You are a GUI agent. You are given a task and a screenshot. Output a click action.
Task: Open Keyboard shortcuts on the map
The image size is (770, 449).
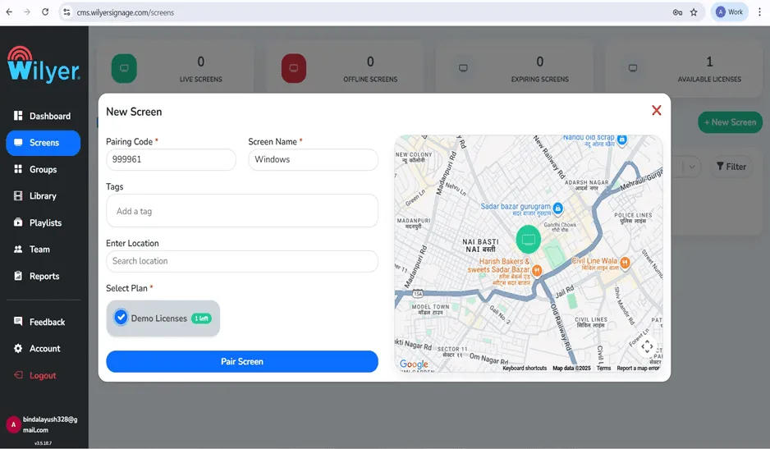(525, 368)
